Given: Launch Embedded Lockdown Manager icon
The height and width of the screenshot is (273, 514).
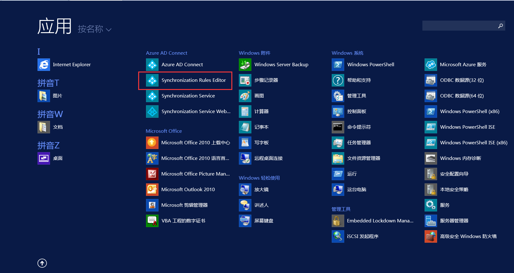Looking at the screenshot, I should click(338, 221).
